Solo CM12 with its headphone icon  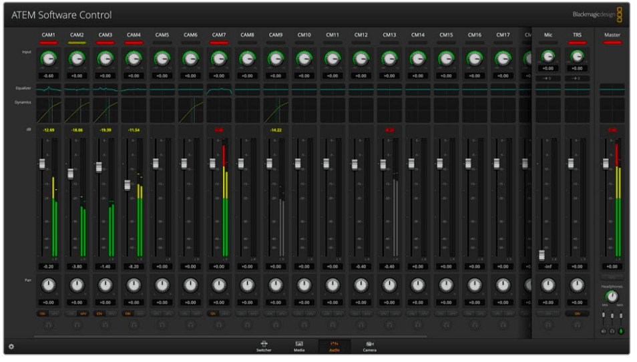tap(361, 325)
